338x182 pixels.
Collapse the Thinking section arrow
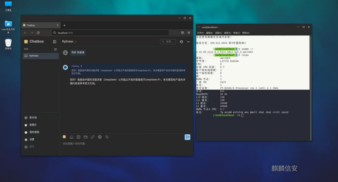coord(81,66)
